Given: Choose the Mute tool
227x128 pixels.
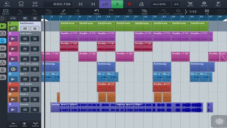Looking at the screenshot, I should point(78,12).
